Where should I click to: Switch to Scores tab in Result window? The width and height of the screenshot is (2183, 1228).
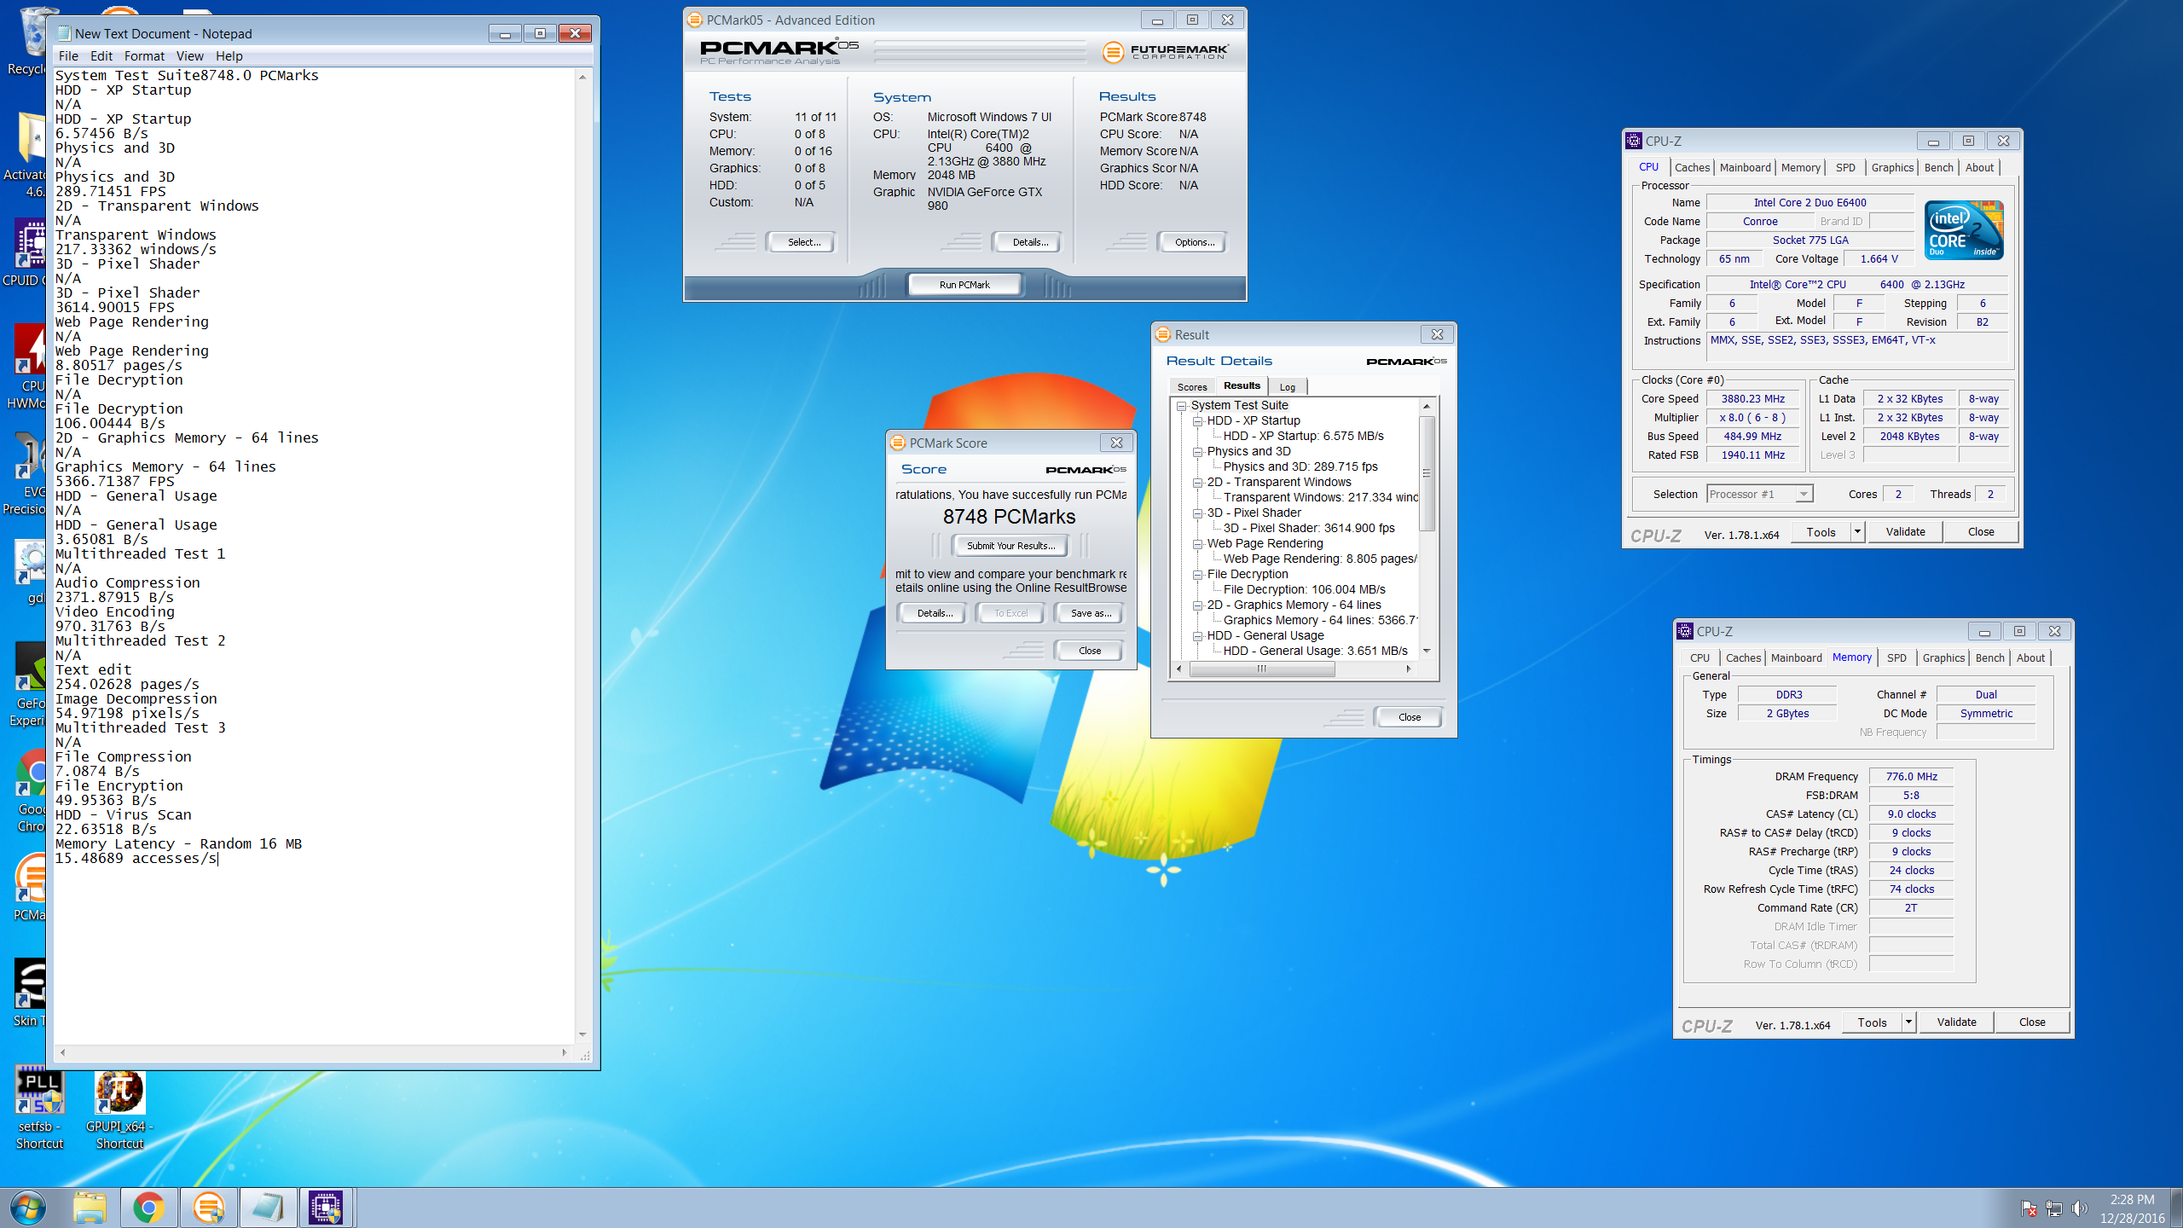click(1192, 386)
